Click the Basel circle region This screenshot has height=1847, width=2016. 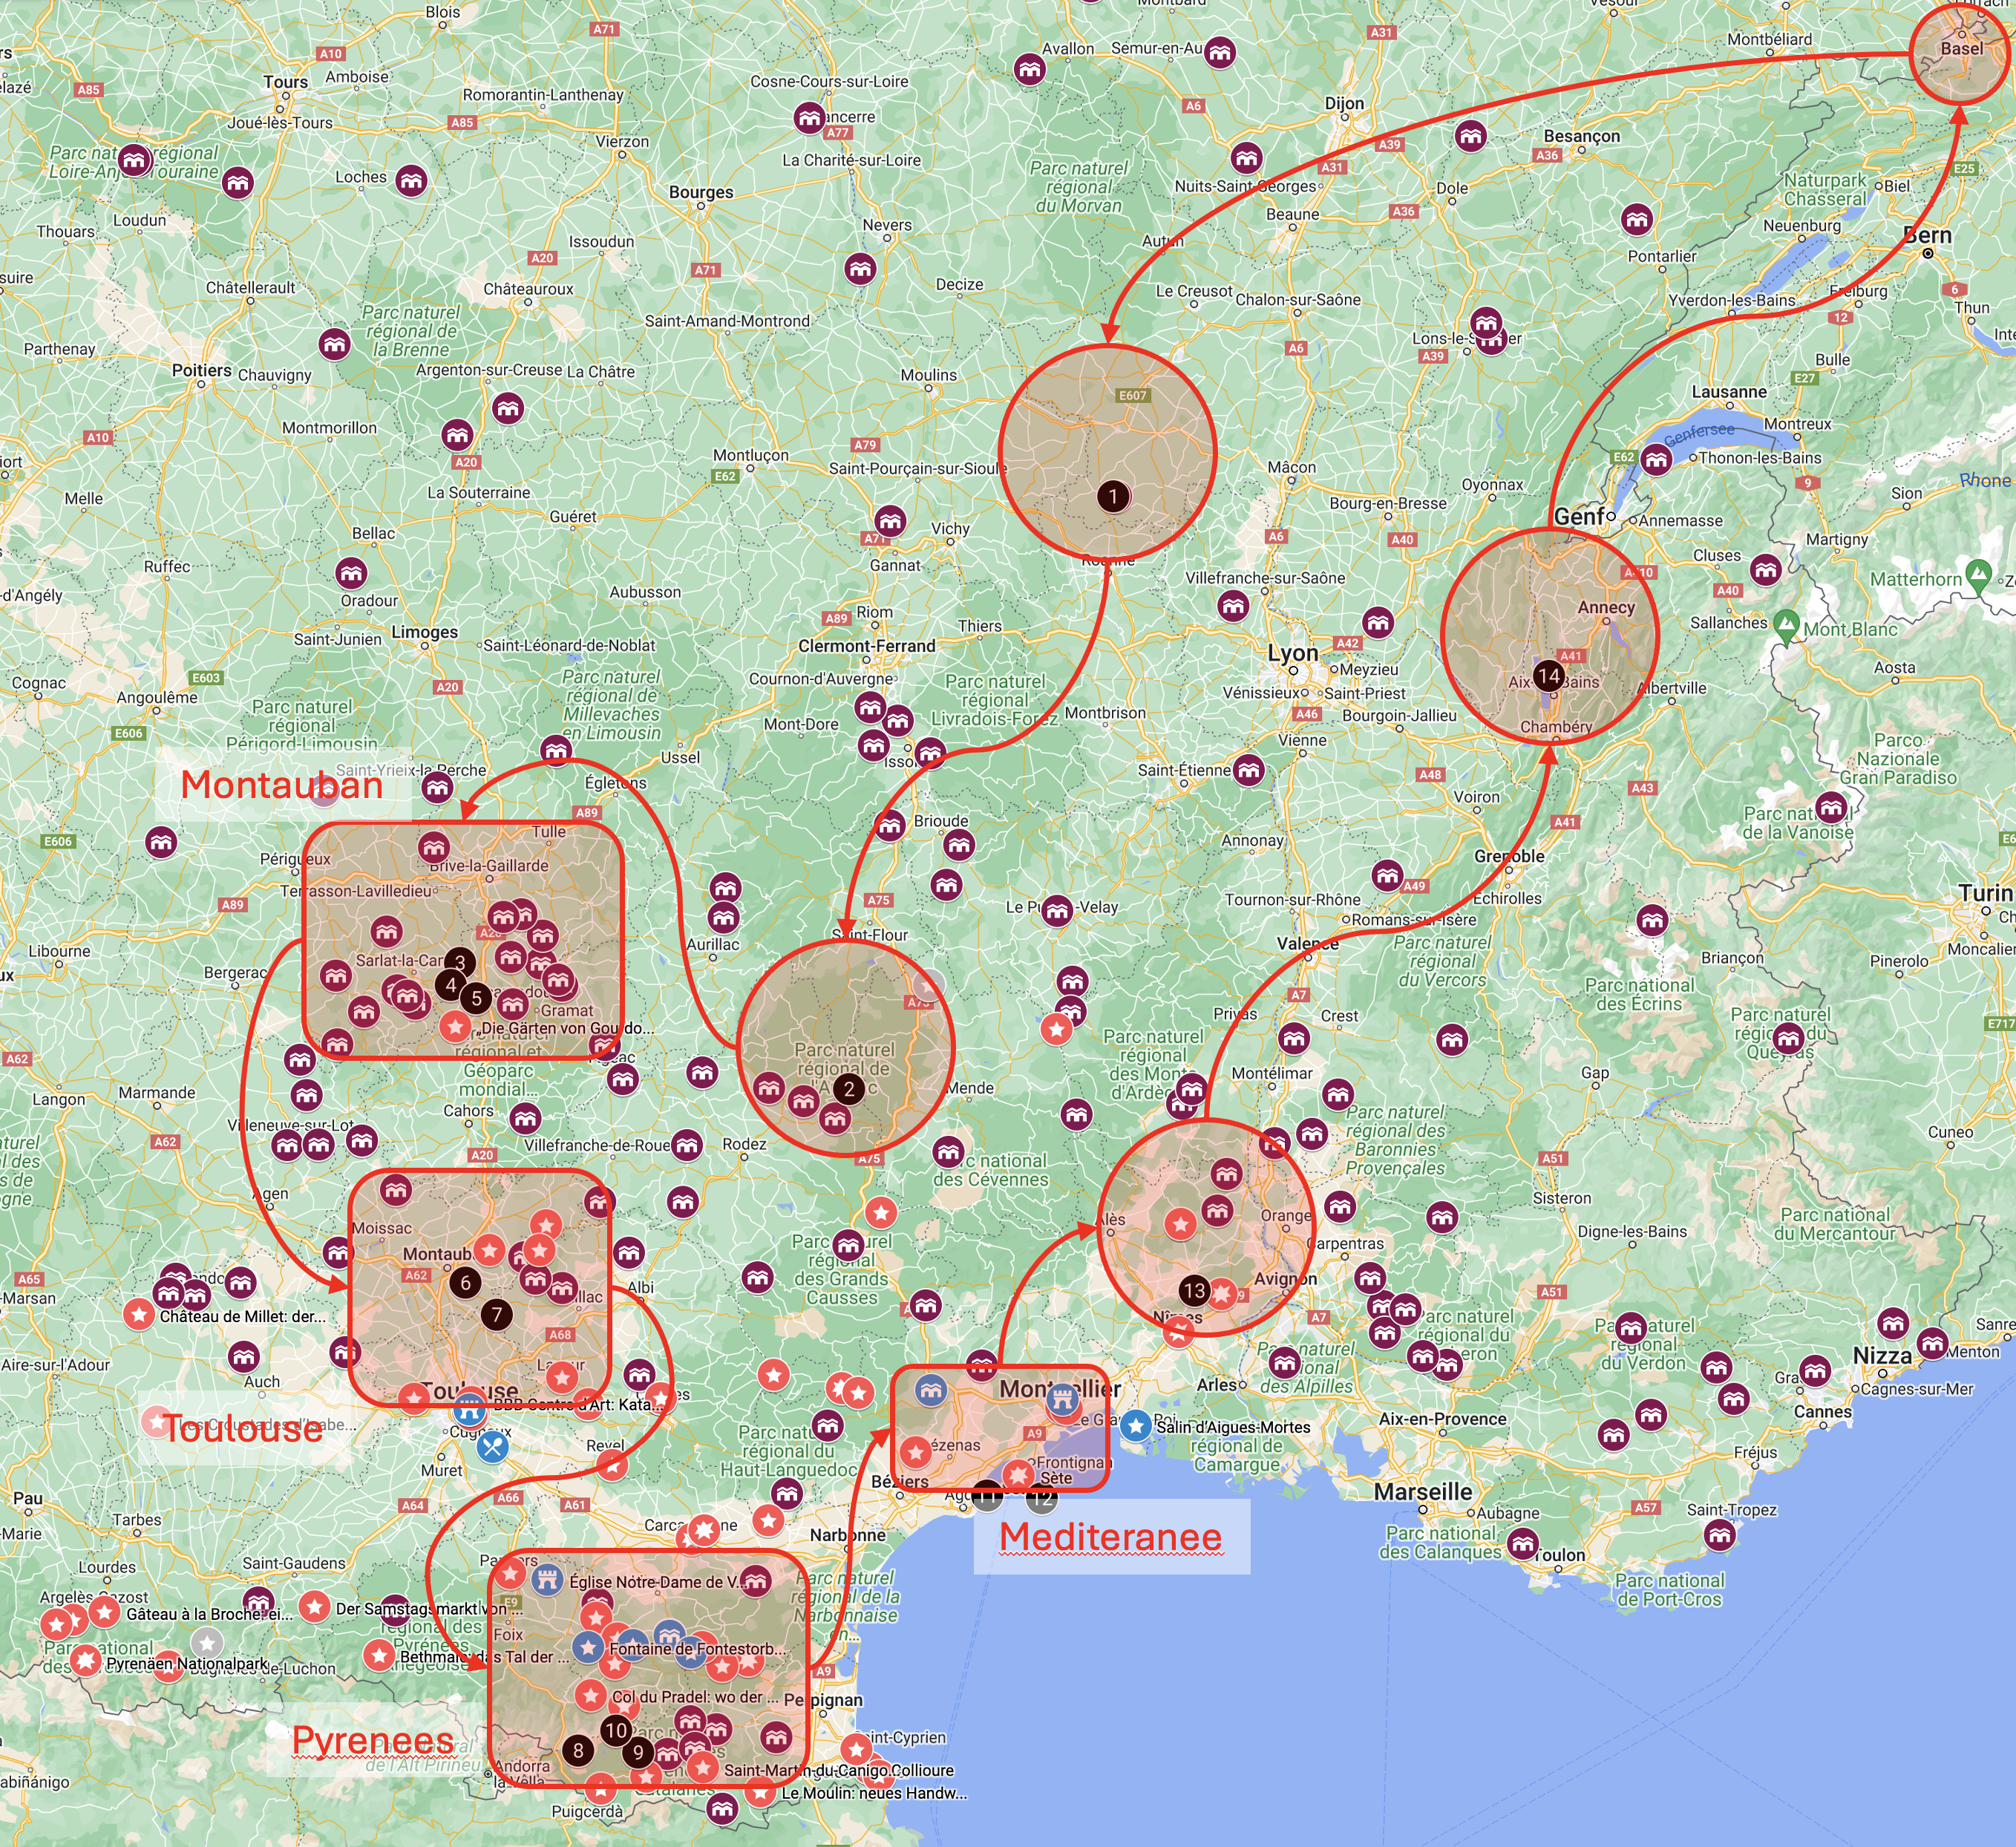pos(1961,52)
